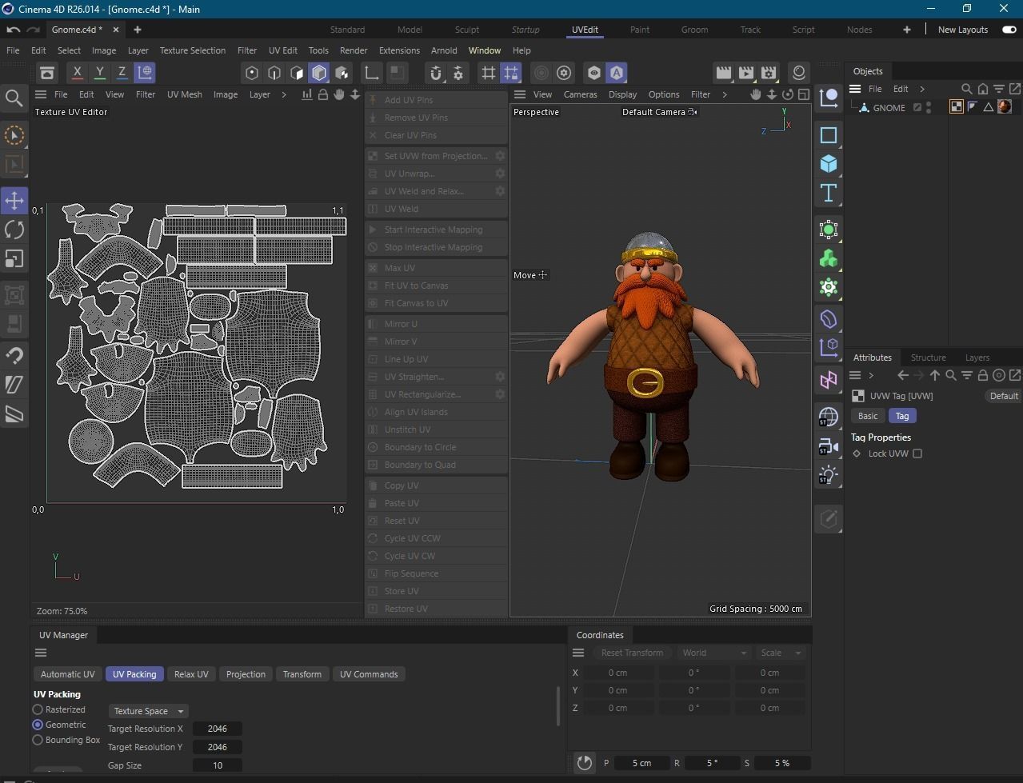1023x783 pixels.
Task: Click the UV Manager vertical scrollbar
Action: (x=558, y=706)
